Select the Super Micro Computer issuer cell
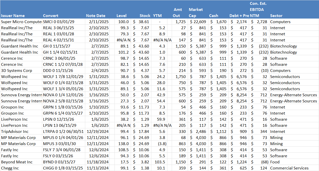This screenshot has width=319, height=171. (21, 22)
